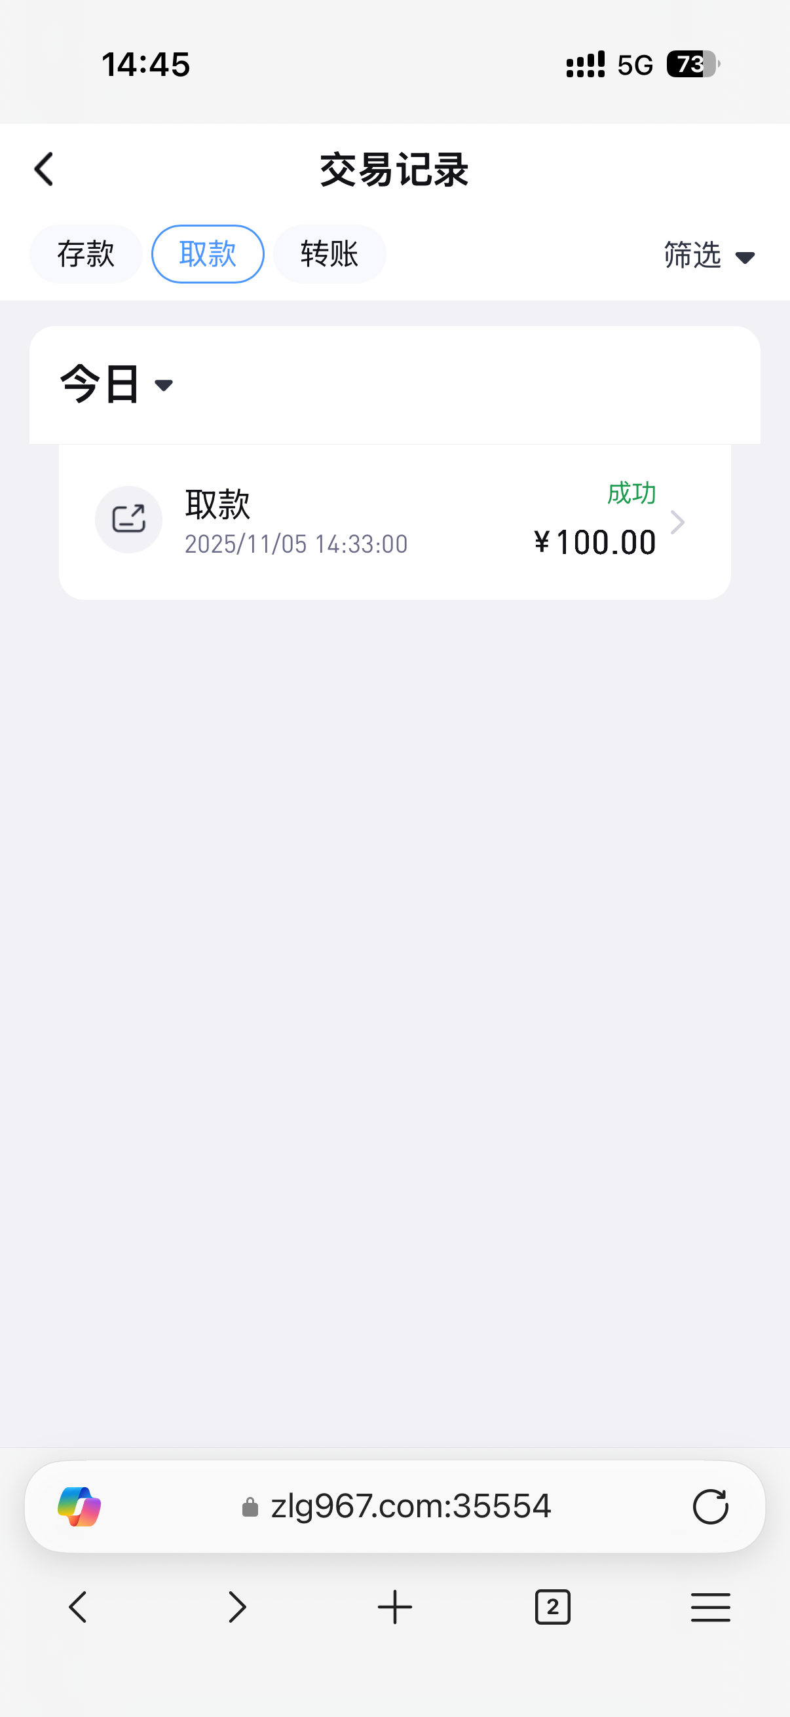Tap the 2025/11/05 14:33:00 timestamp
This screenshot has width=790, height=1717.
coord(296,544)
